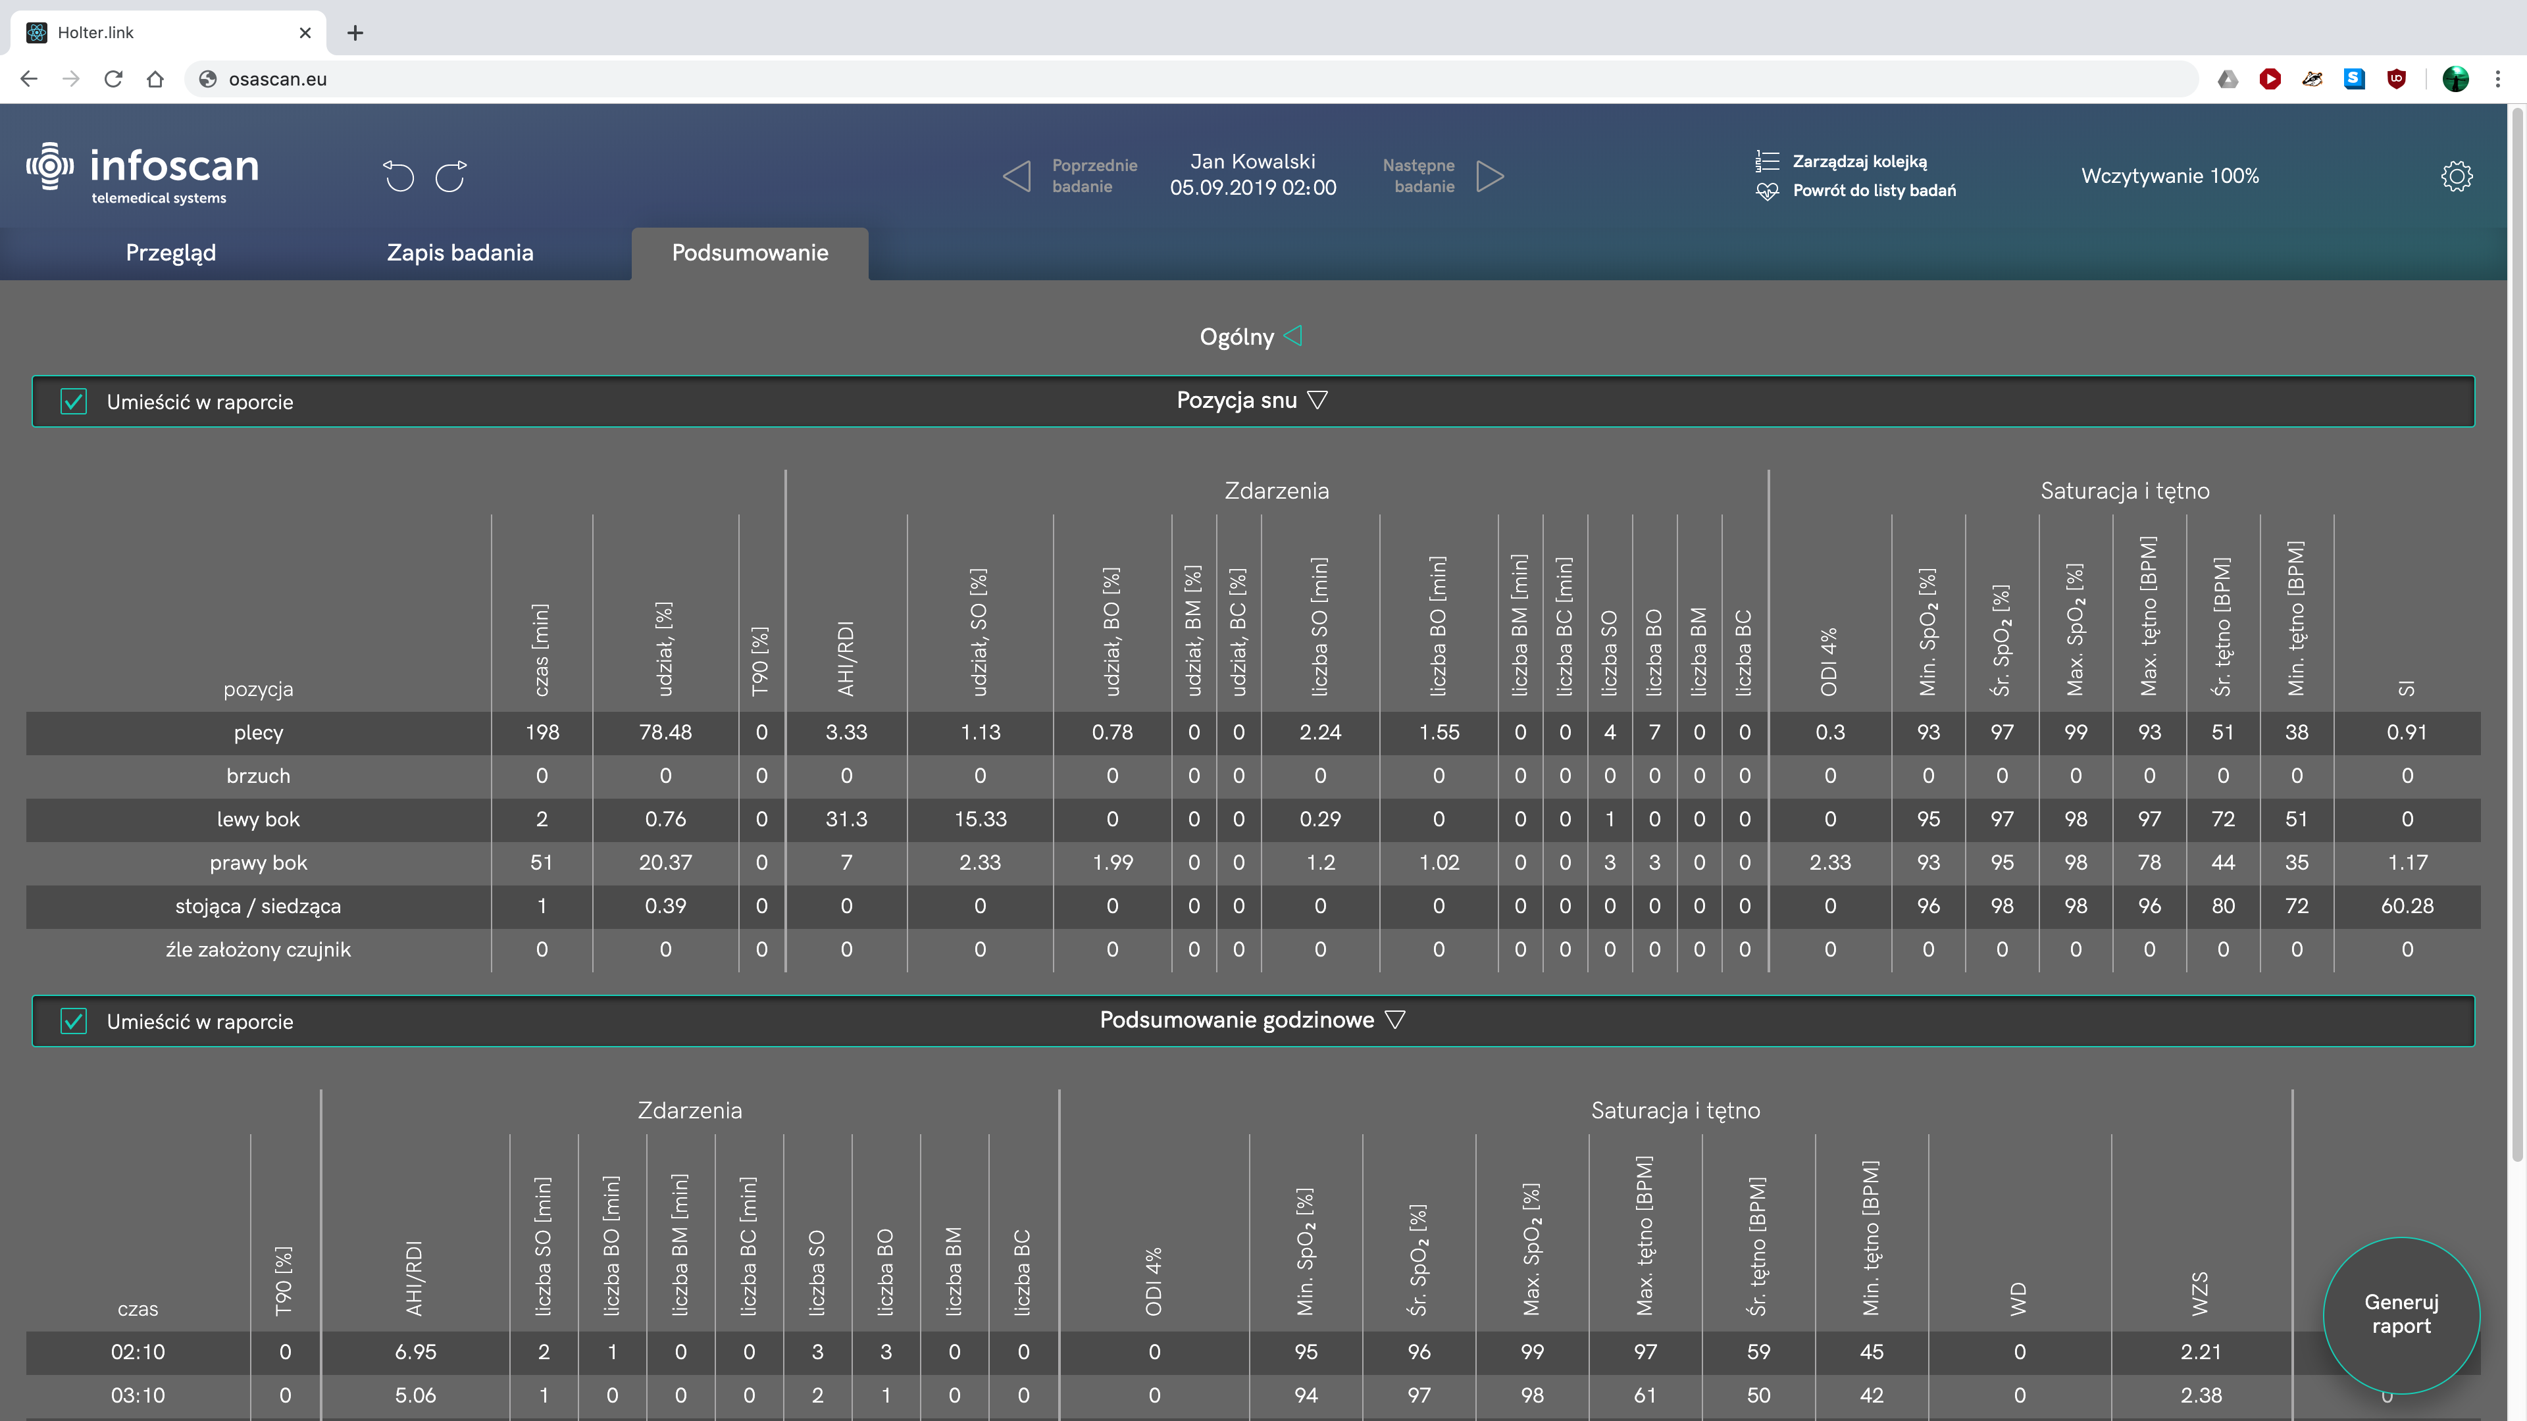Click Zarządzaj kolejką queue icon
Viewport: 2527px width, 1421px height.
[x=1767, y=161]
